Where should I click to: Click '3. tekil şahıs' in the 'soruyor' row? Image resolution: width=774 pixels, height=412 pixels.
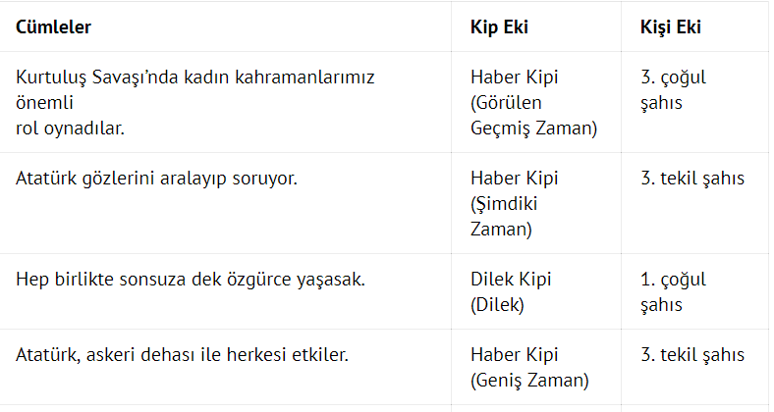691,179
